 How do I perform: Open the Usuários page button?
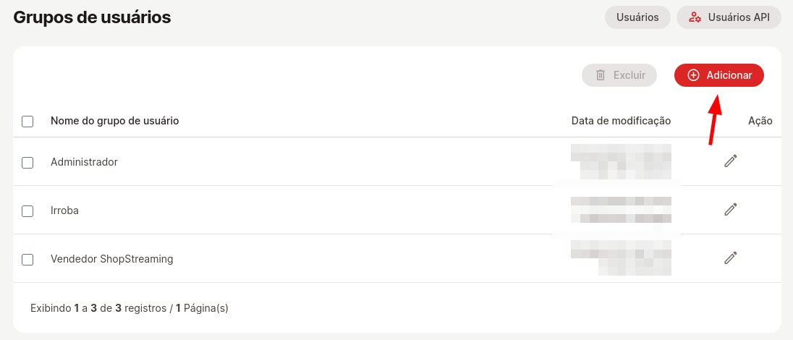(x=637, y=17)
